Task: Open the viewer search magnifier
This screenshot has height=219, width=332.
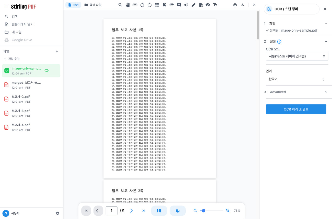Action: click(x=120, y=5)
